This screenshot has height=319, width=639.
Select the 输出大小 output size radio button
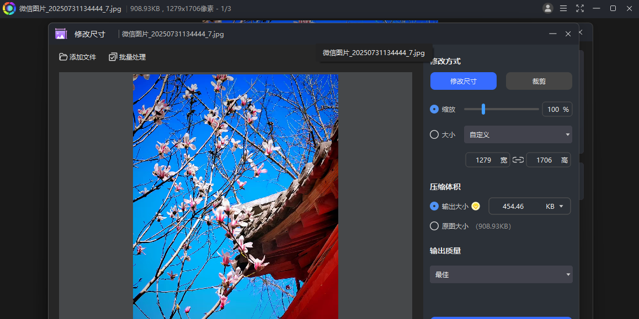(434, 206)
